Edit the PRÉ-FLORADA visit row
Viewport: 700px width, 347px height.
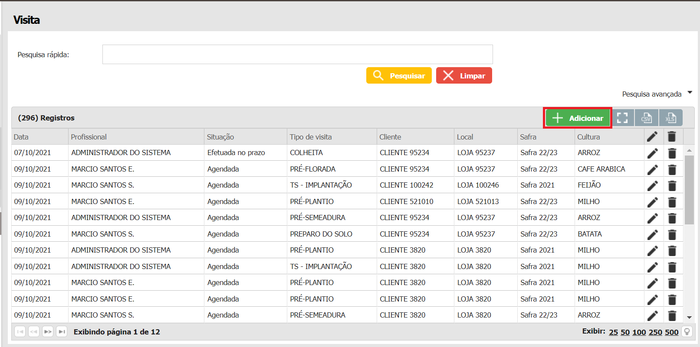[652, 169]
